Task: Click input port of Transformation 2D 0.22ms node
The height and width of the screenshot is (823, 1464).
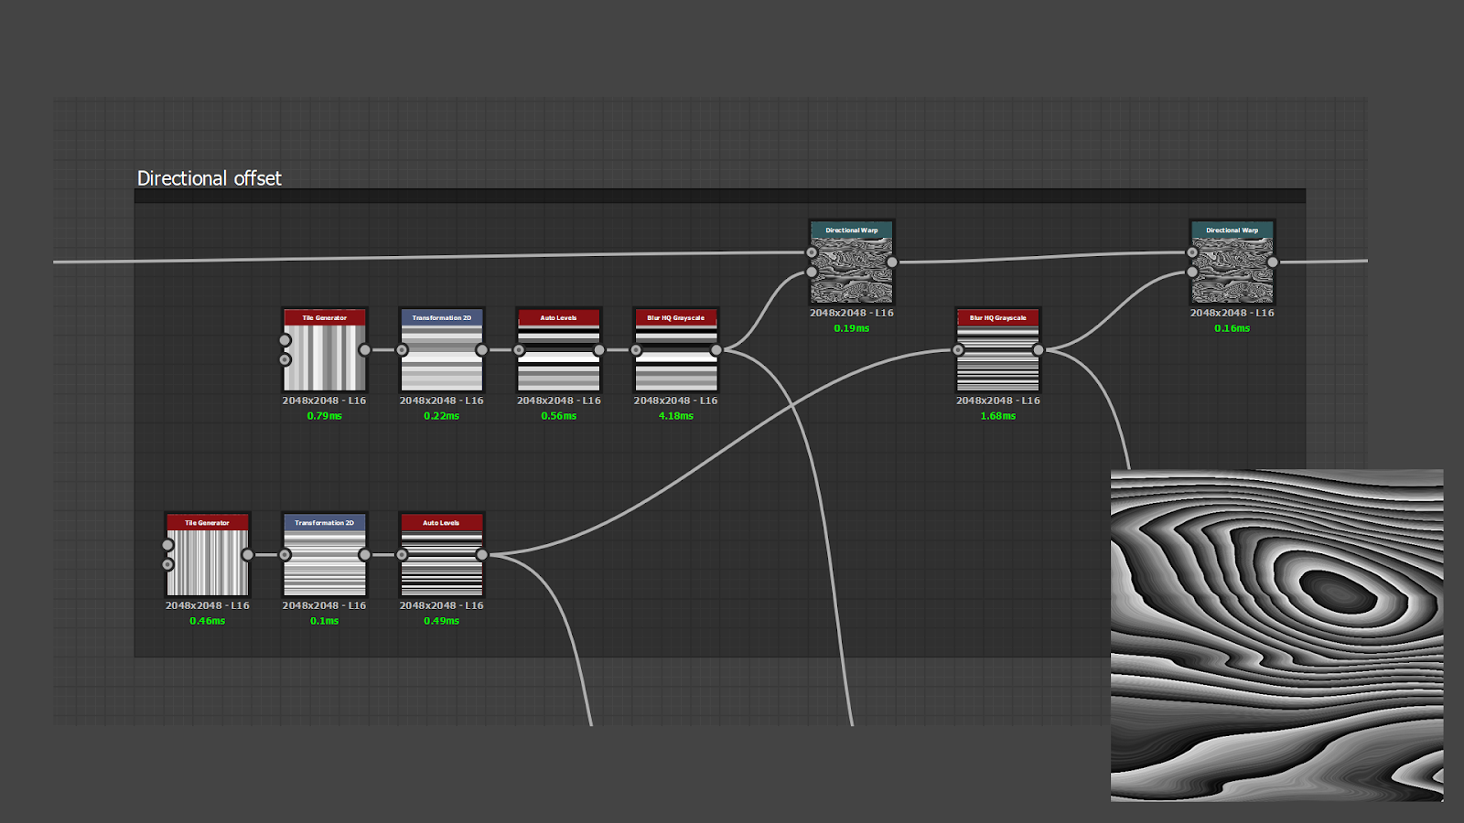Action: tap(402, 349)
